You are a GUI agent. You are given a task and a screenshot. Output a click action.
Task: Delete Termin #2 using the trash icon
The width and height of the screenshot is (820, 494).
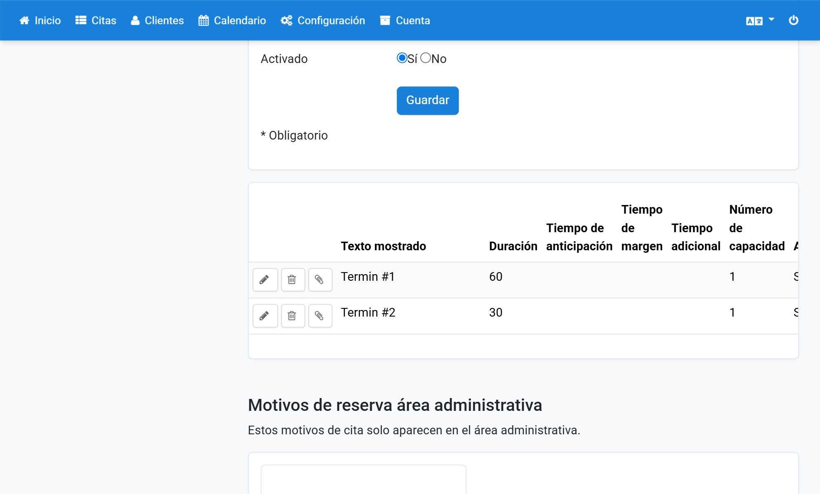coord(293,316)
